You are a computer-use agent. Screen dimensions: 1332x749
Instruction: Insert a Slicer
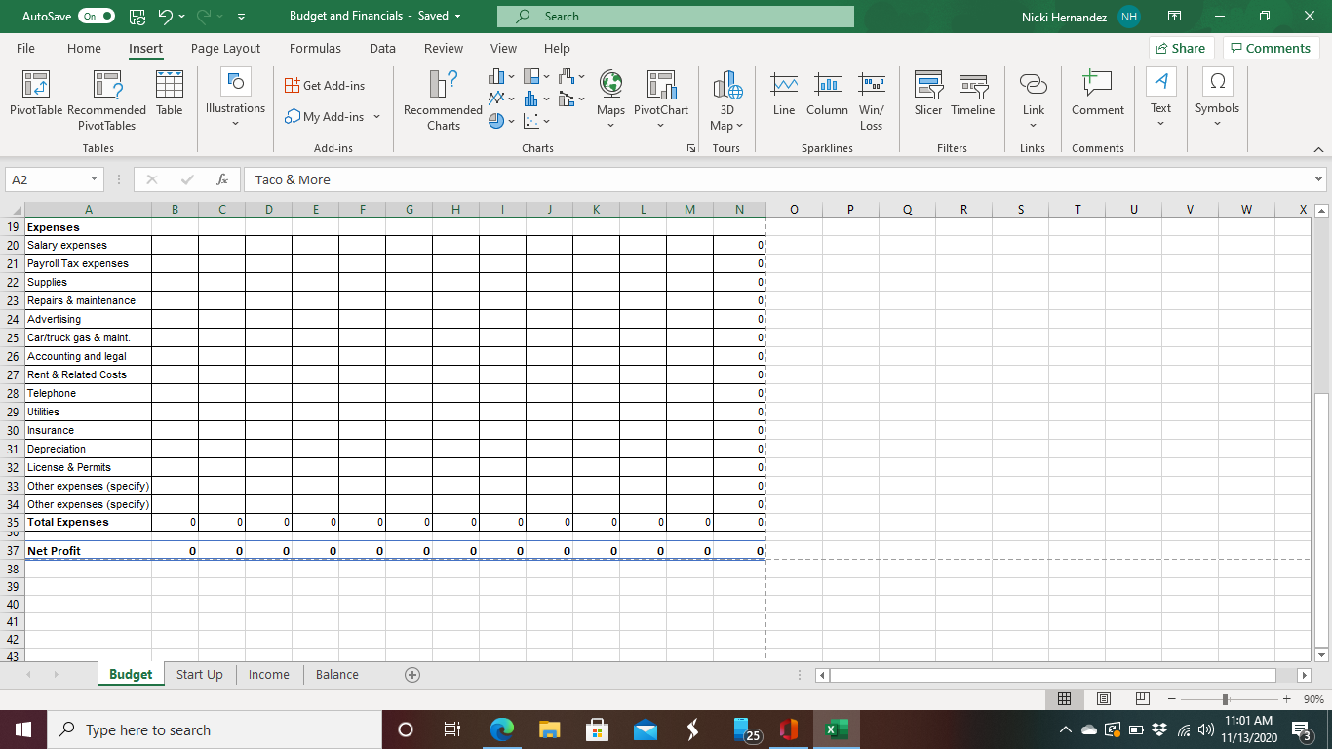927,98
